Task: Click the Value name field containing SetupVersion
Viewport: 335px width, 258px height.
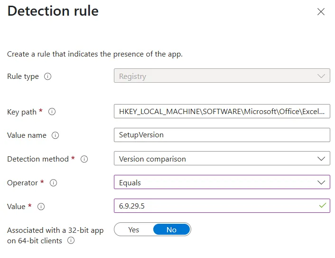Action: 222,135
